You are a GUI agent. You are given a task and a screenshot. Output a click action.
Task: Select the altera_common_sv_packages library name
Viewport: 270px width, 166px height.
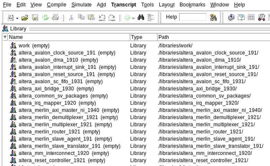(53, 96)
